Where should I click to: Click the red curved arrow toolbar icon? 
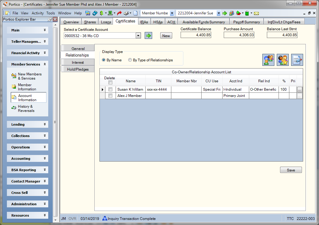pos(120,13)
